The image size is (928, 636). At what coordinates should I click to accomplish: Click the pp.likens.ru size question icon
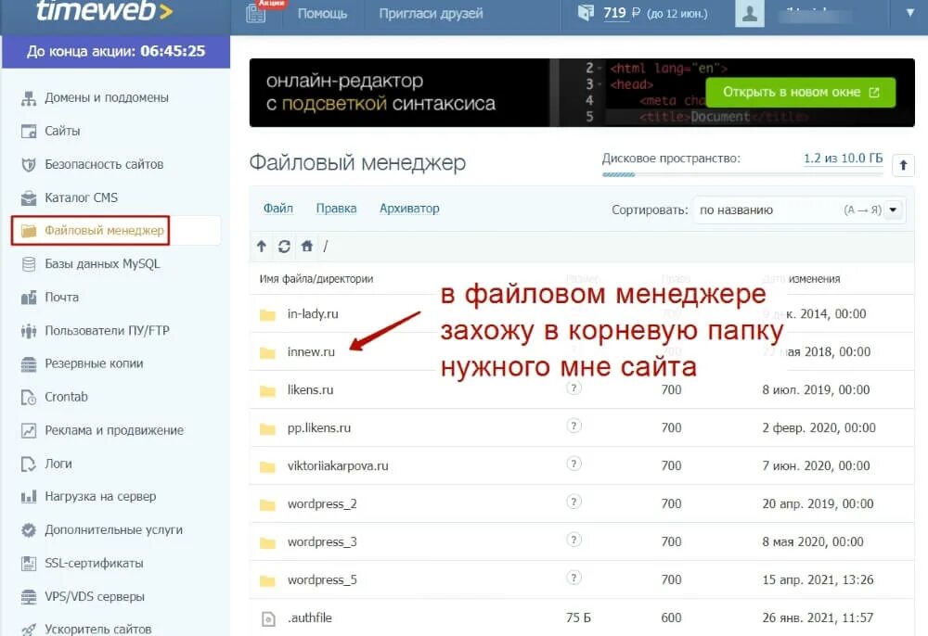[x=574, y=426]
